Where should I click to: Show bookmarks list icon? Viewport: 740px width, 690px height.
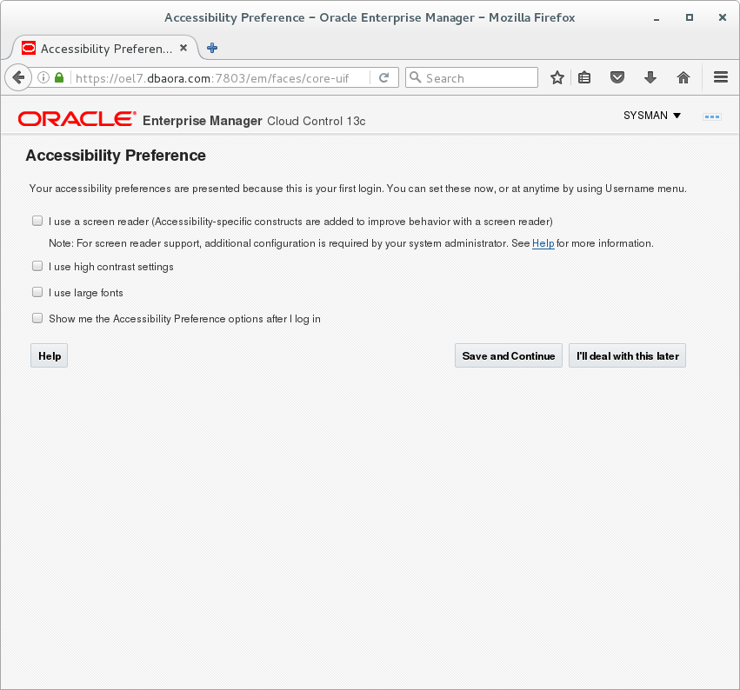pyautogui.click(x=584, y=77)
